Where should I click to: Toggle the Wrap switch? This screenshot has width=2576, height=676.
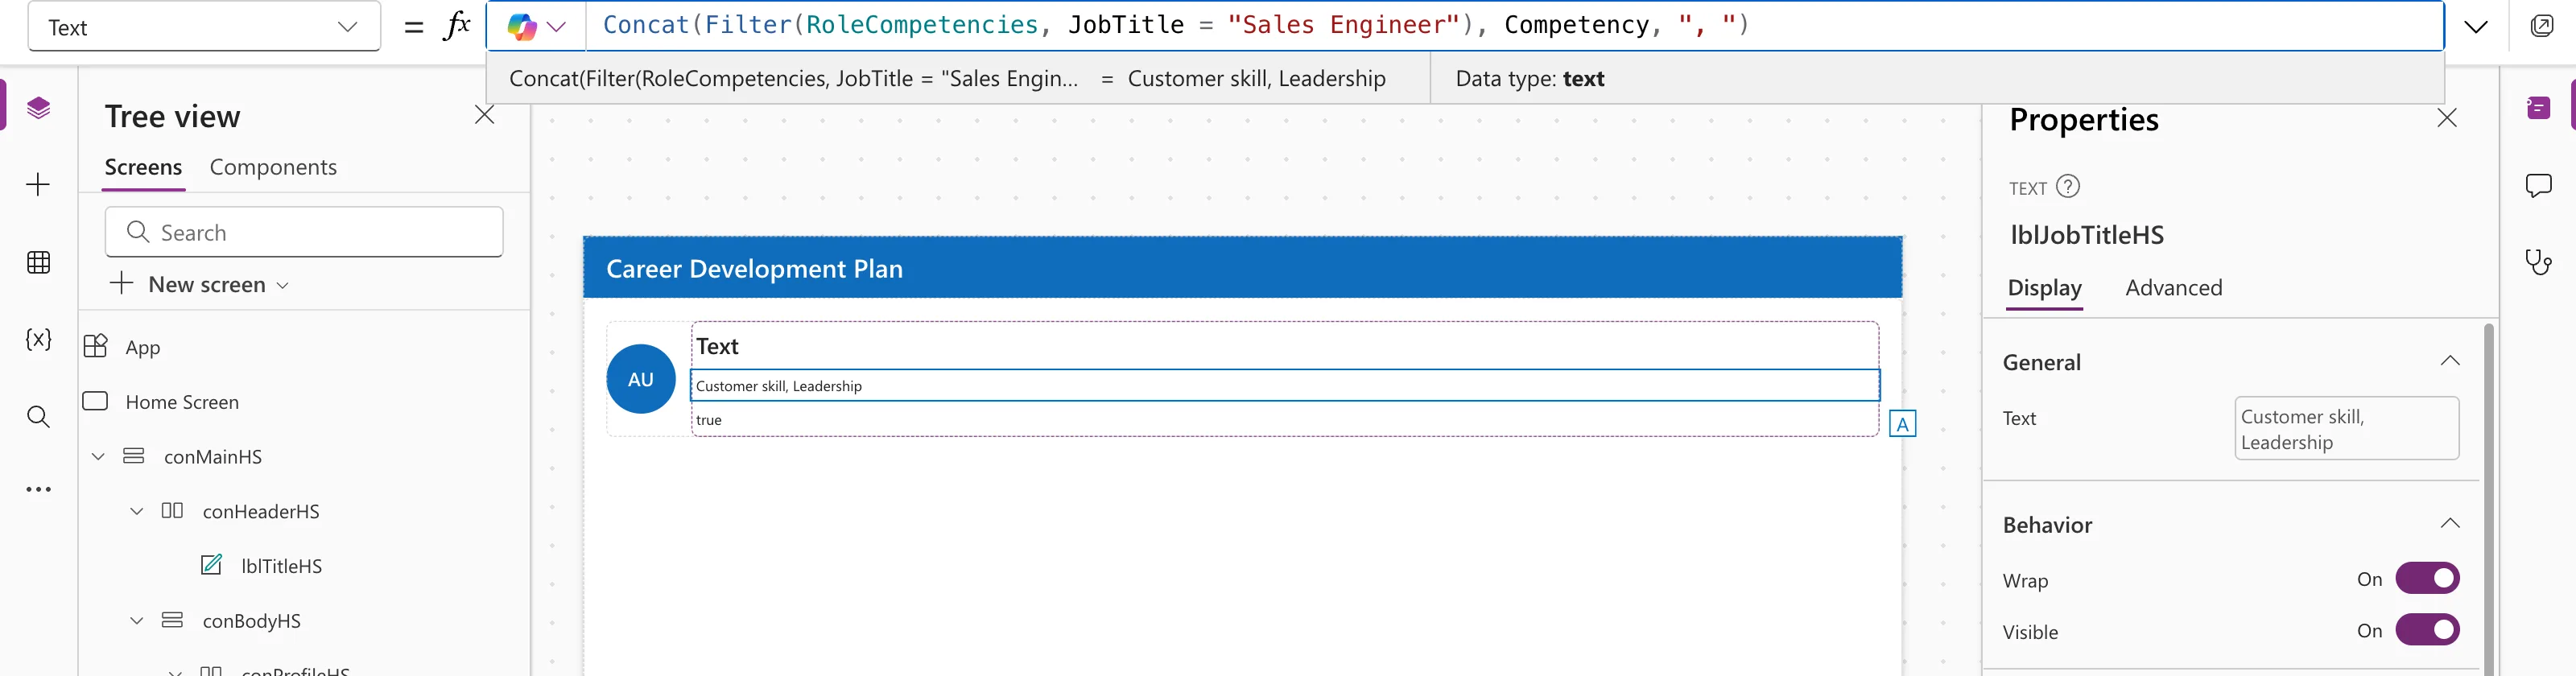click(2427, 579)
